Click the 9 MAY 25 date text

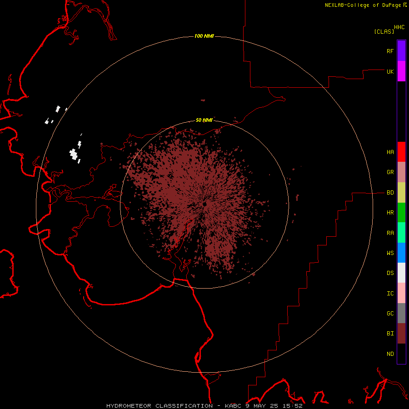coord(263,406)
